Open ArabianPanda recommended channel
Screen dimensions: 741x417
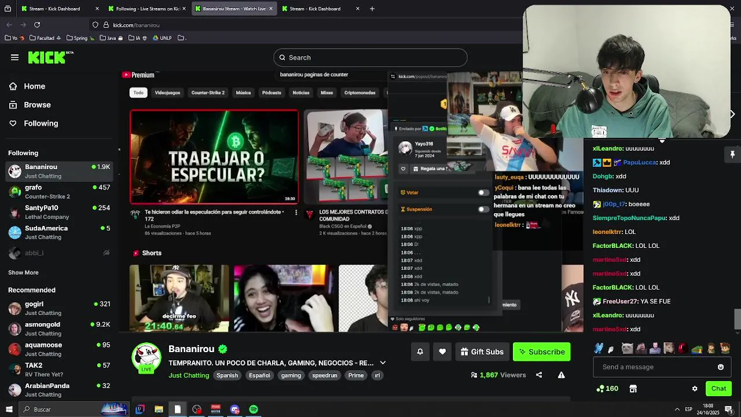pos(59,390)
